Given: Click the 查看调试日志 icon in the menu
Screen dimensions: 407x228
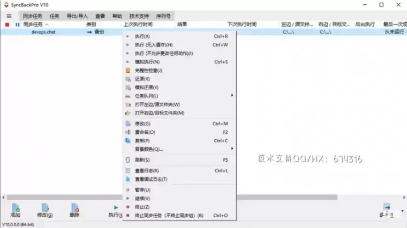Looking at the screenshot, I should click(x=127, y=179).
